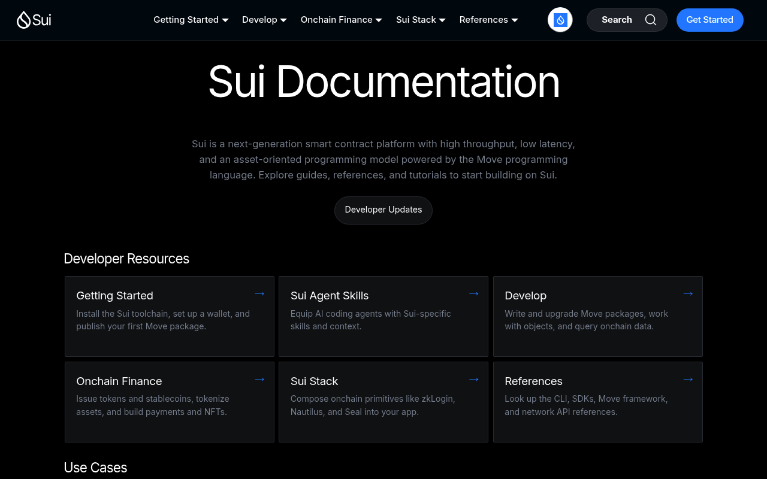Click the arrow on the Getting Started card
This screenshot has height=479, width=767.
point(259,293)
